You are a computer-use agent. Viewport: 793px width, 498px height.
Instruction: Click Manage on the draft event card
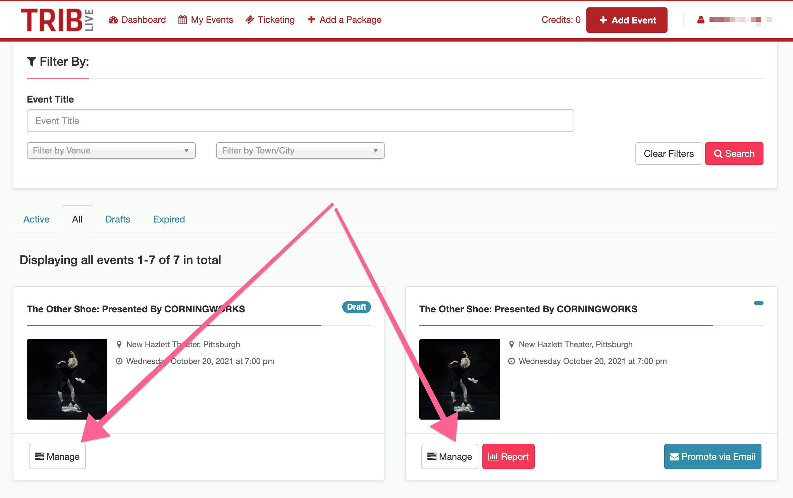57,456
